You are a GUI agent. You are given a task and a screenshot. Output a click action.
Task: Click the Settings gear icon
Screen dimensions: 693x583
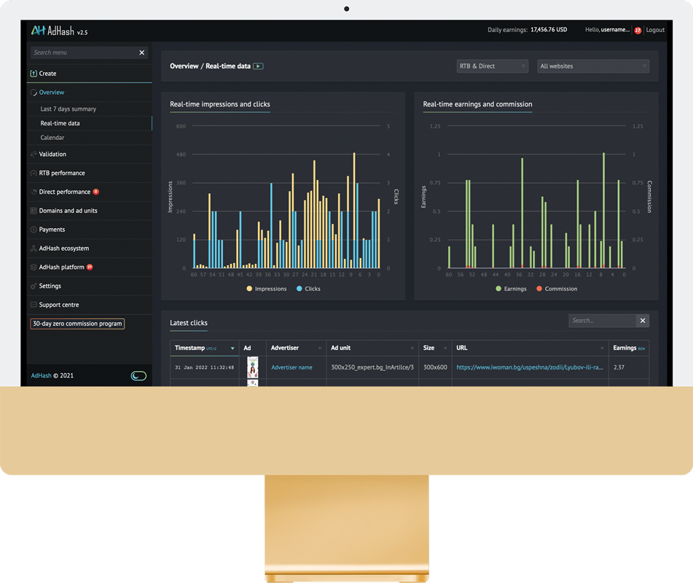34,286
